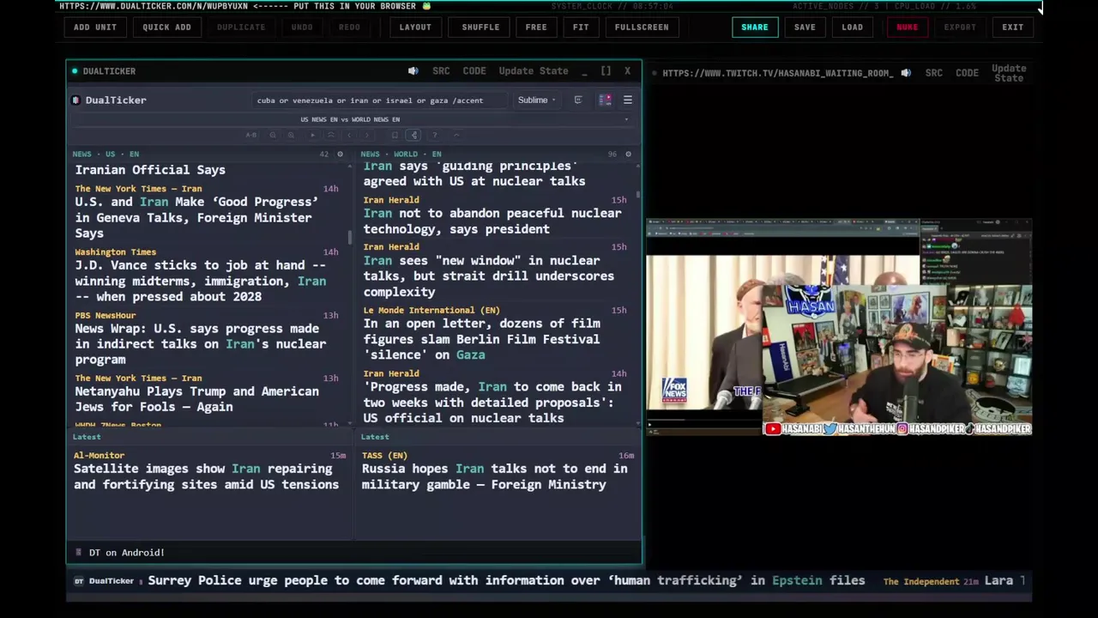Click the play icon in ticker toolbar
The image size is (1098, 618).
[313, 135]
